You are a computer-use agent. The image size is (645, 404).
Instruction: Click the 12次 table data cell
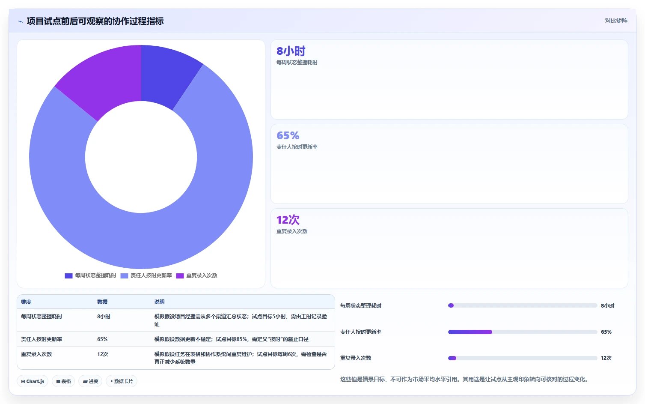tap(103, 354)
